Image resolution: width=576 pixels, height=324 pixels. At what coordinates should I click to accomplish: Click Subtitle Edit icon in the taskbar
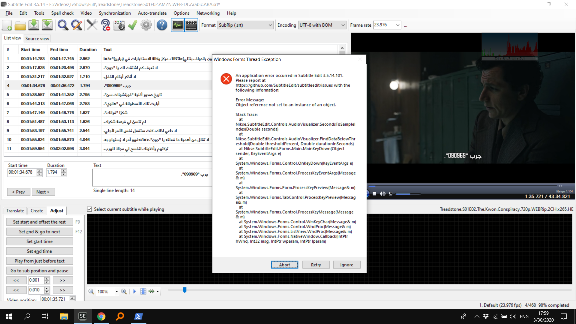(83, 316)
